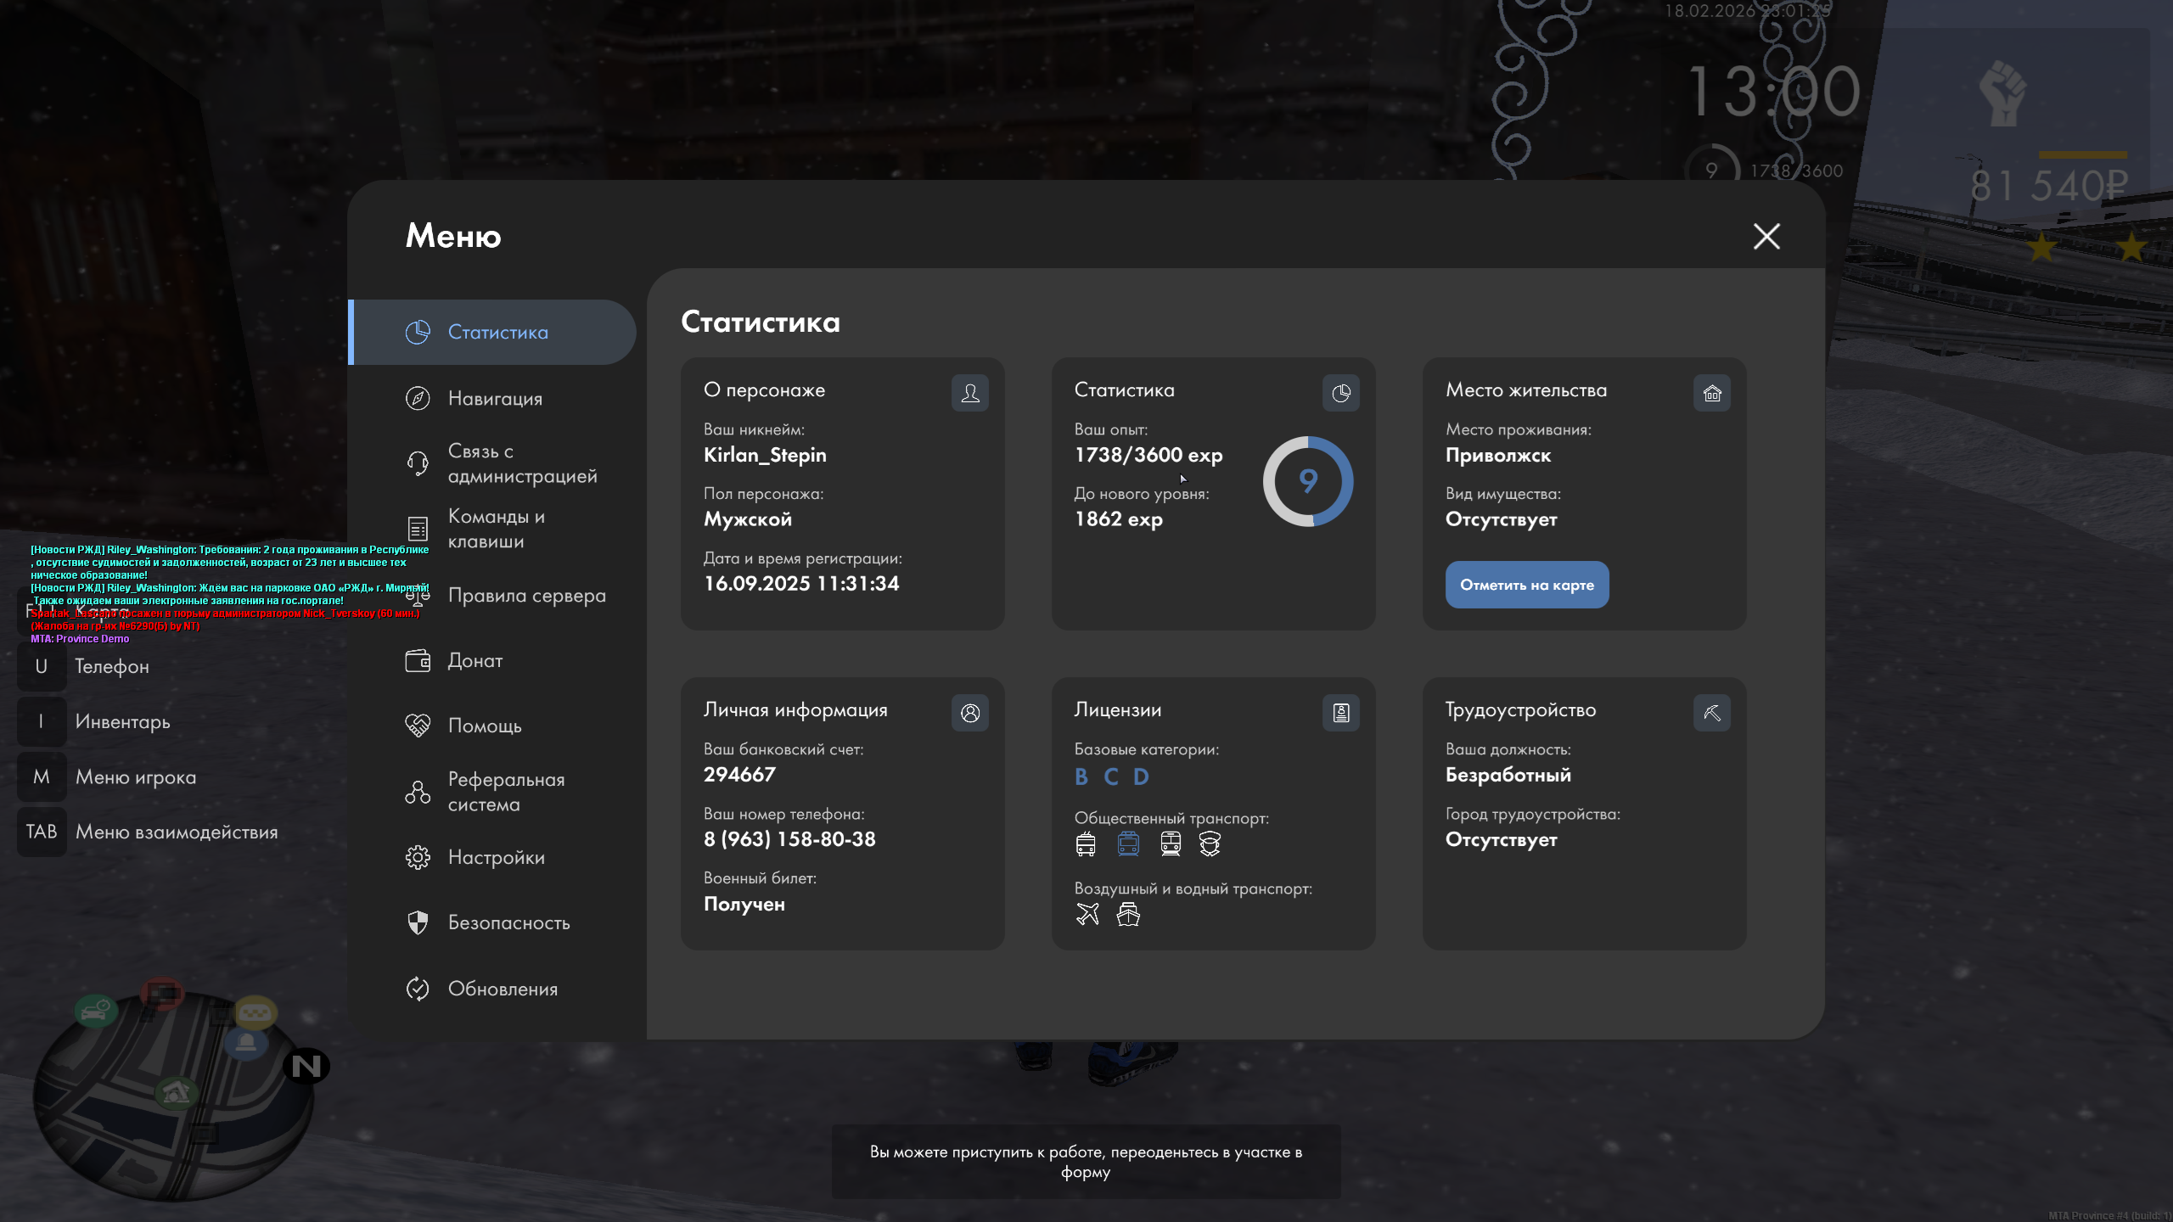Go to Настройки in the sidebar
2173x1222 pixels.
tap(496, 857)
